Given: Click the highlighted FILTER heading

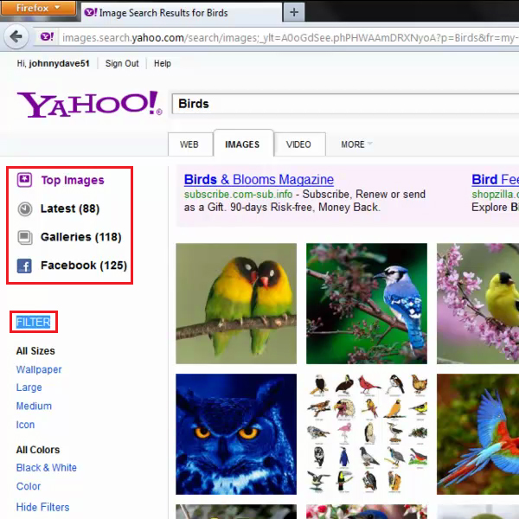Looking at the screenshot, I should 34,322.
